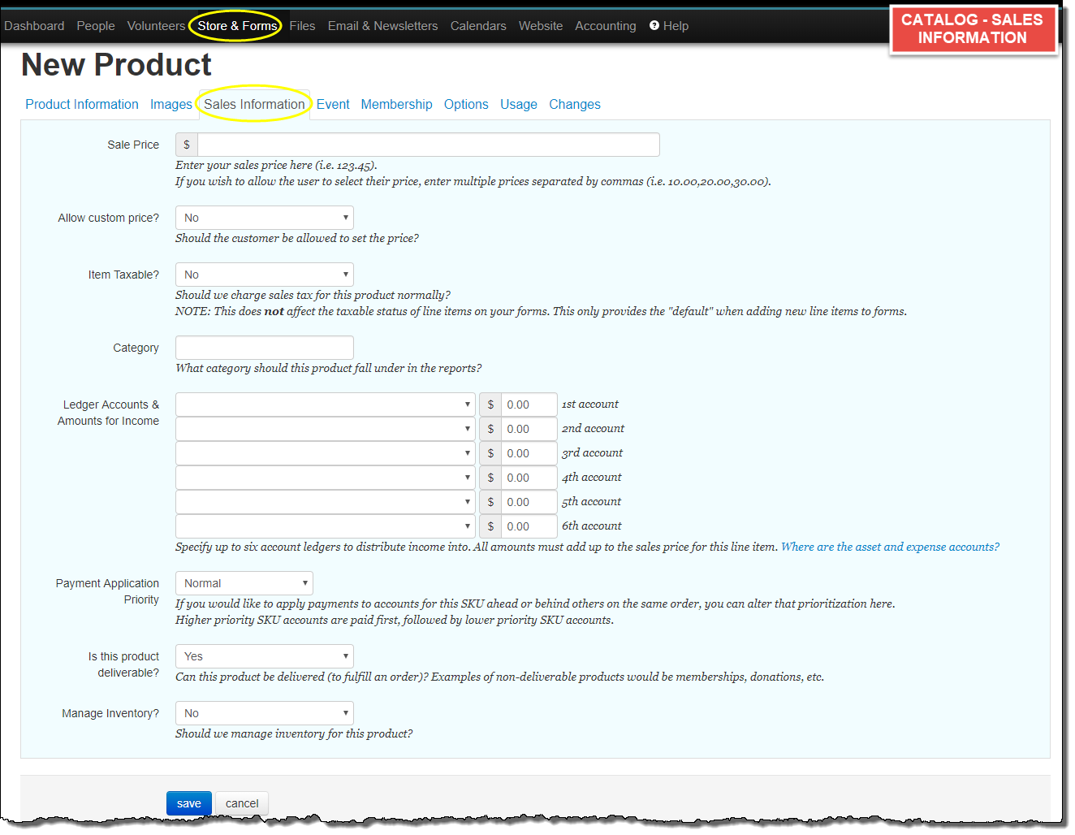Open the 5th account ledger dropdown

point(326,502)
